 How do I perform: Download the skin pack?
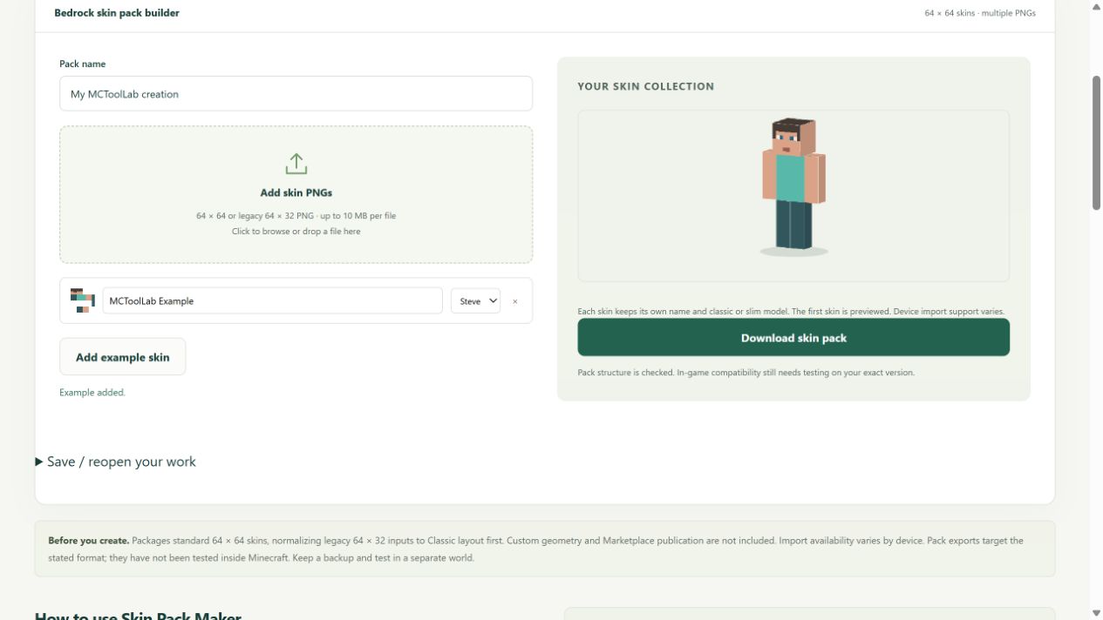click(793, 338)
